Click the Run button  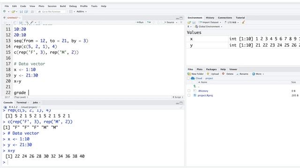tap(140, 22)
